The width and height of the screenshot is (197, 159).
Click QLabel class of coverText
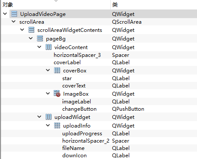coord(121,86)
